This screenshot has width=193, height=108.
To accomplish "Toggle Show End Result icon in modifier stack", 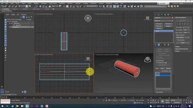I will (x=159, y=45).
